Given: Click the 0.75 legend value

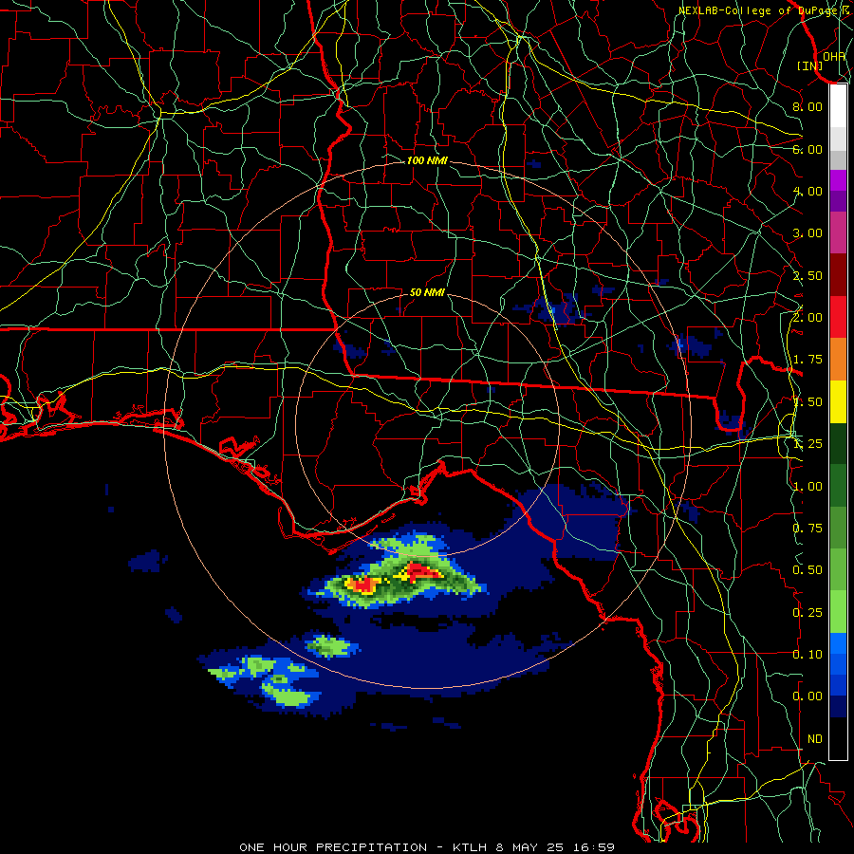Looking at the screenshot, I should coord(808,529).
